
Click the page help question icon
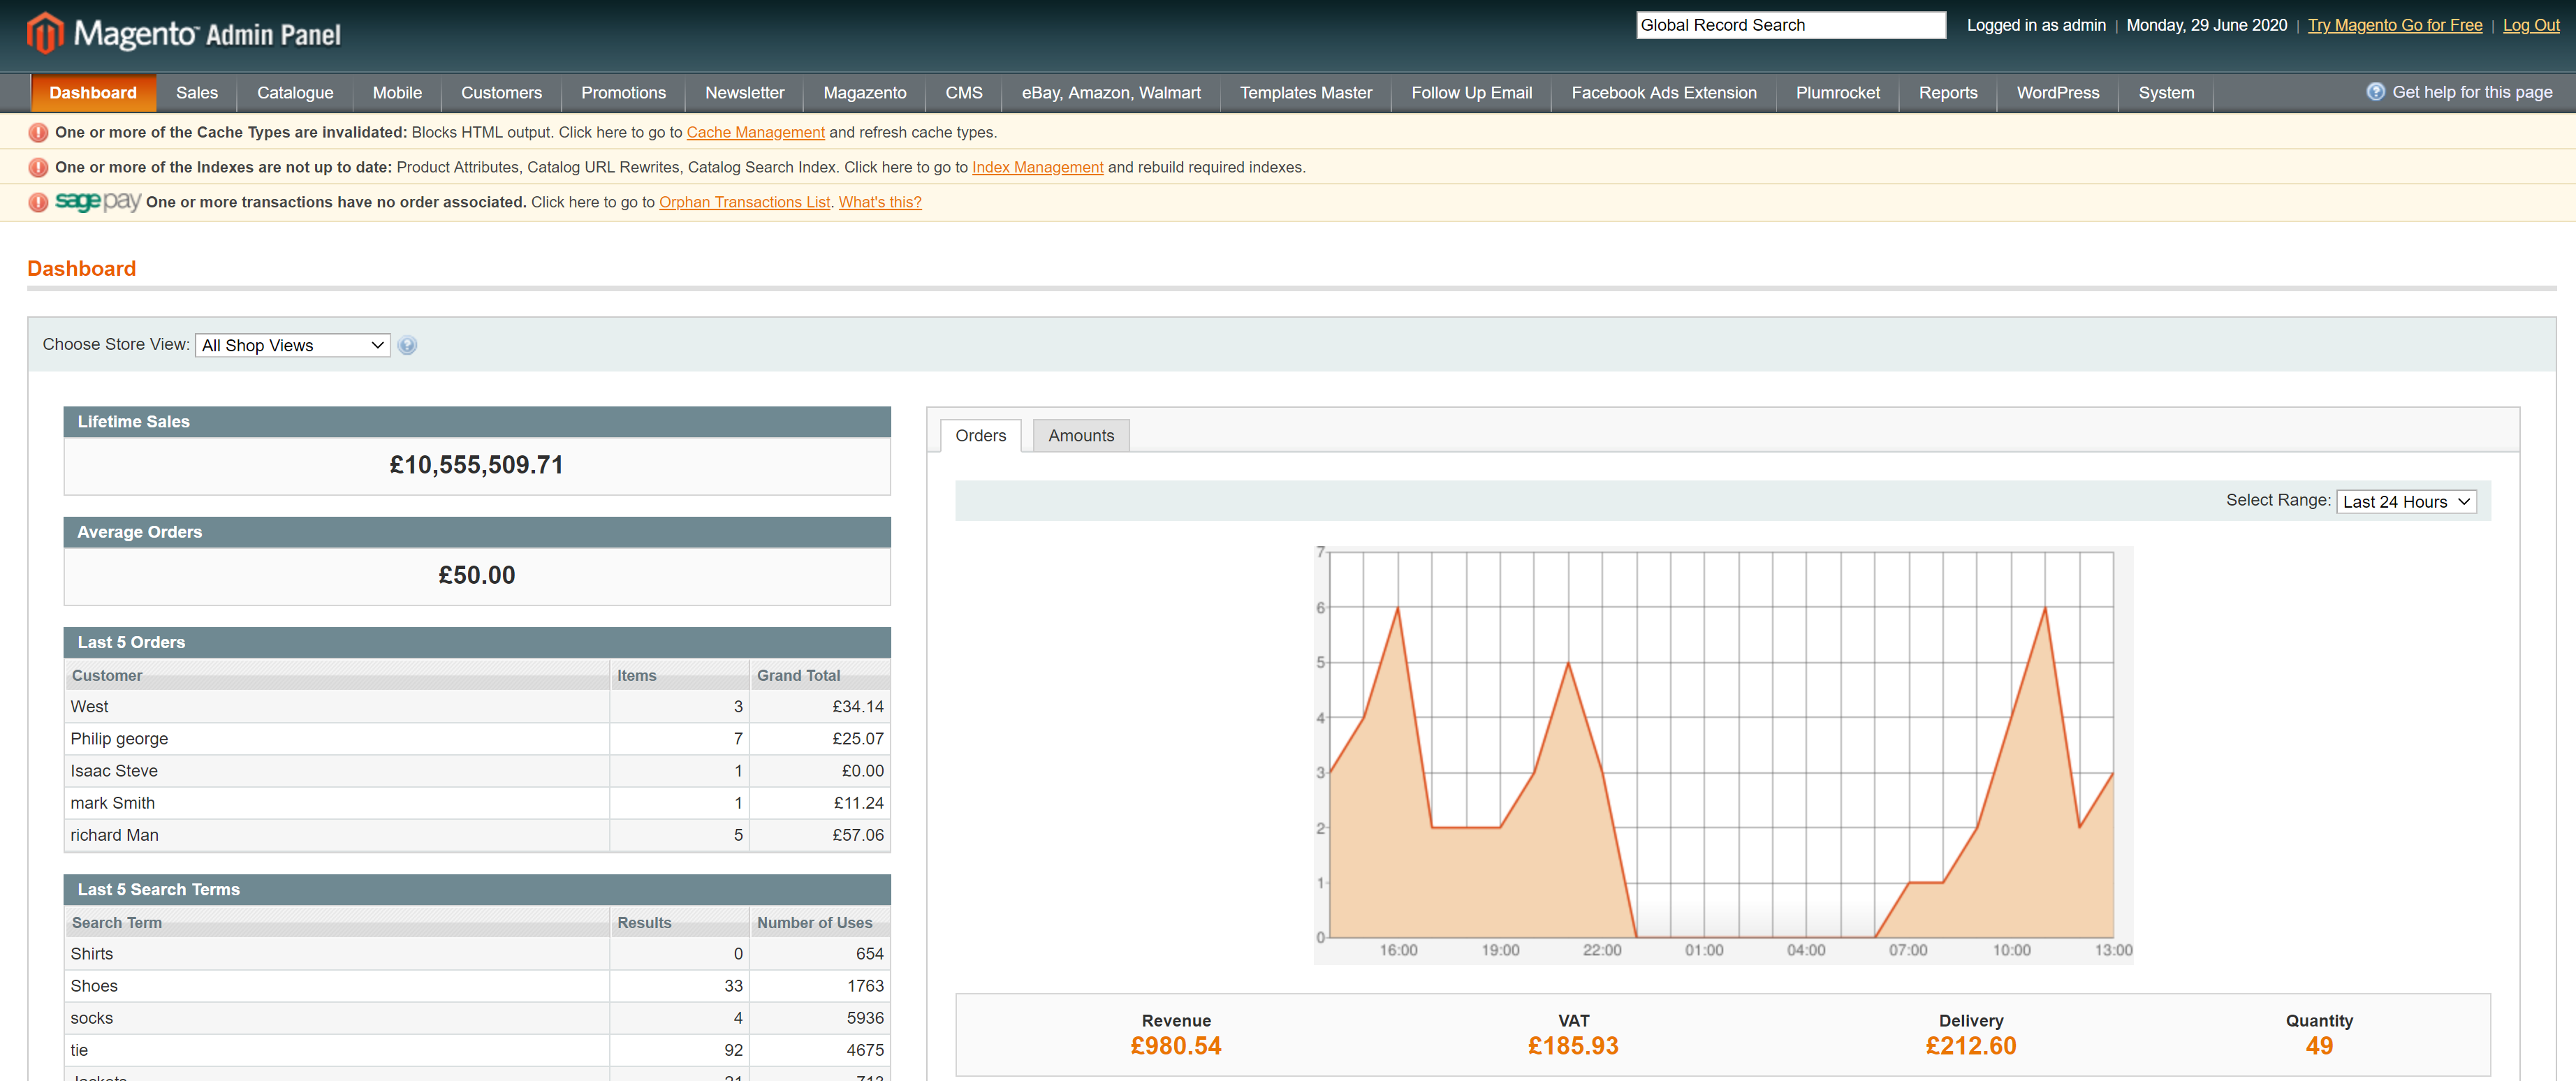[2375, 92]
